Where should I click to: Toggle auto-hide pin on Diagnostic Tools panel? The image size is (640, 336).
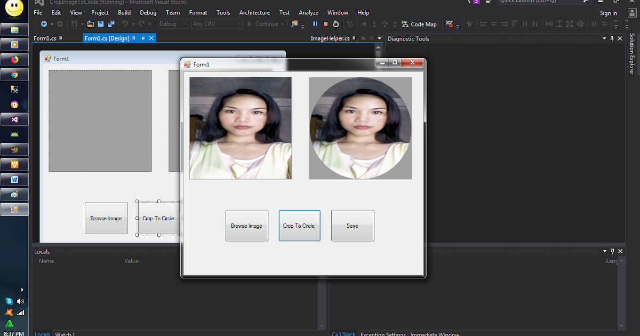point(612,38)
